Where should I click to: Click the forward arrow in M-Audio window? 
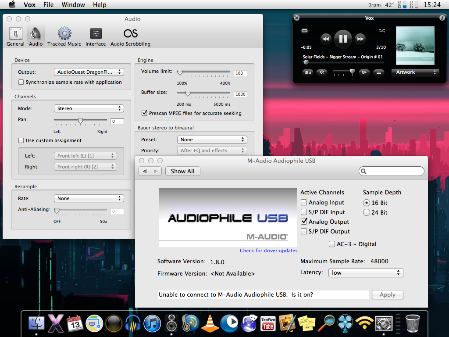[156, 171]
